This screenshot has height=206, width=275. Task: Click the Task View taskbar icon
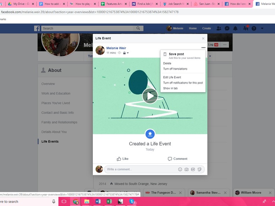64,201
